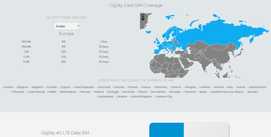Click Finland in the country list
271x137 pixels.
[x=133, y=87]
